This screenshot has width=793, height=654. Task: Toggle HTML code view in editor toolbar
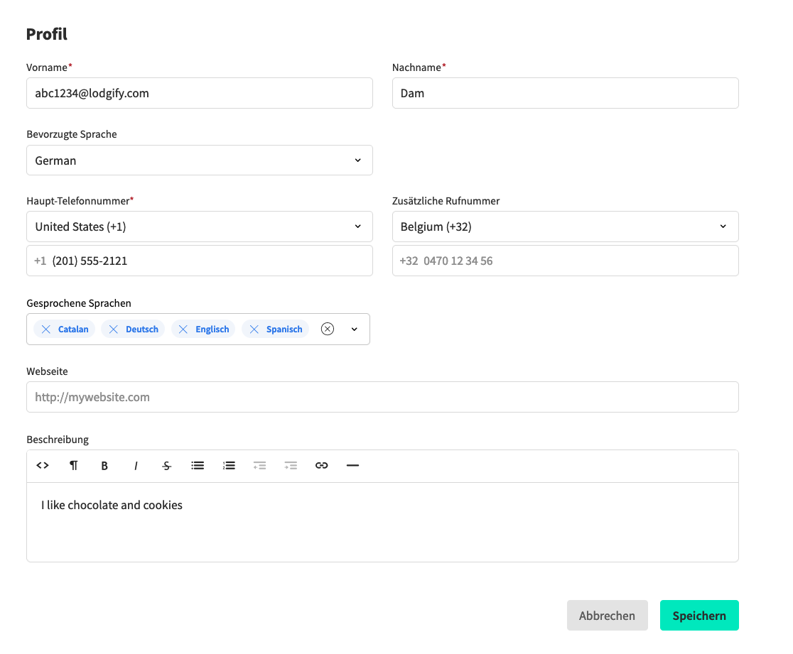pyautogui.click(x=43, y=466)
